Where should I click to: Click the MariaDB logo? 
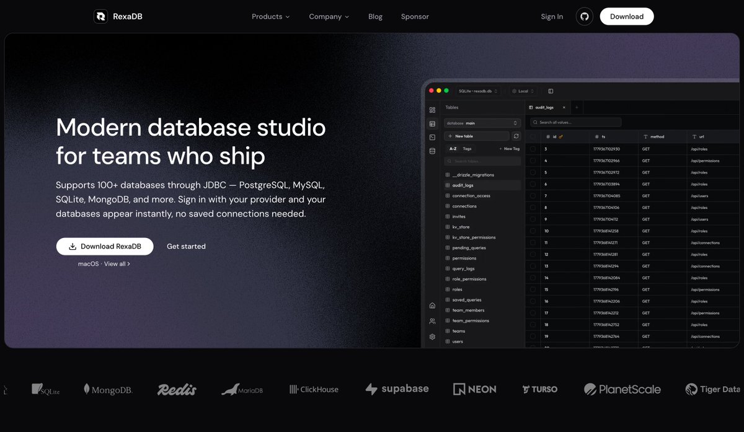click(x=242, y=389)
